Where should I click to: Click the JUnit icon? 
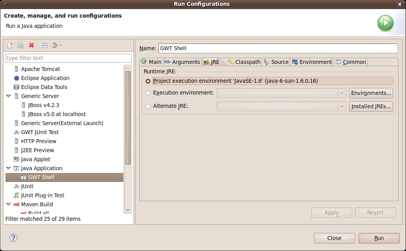[x=16, y=186]
